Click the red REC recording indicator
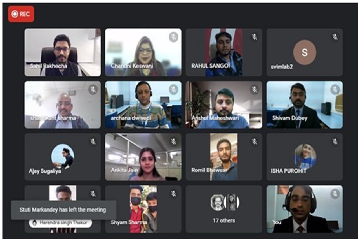Screen dimensions: 358x239 (21, 14)
